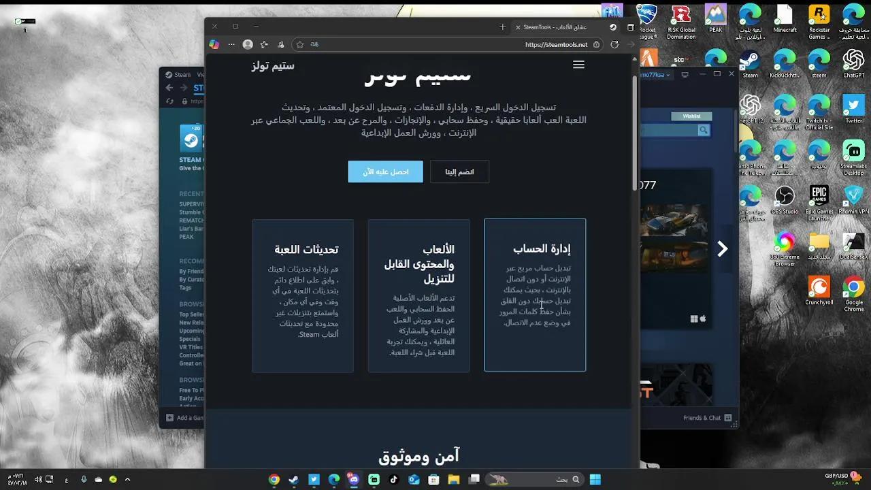Image resolution: width=871 pixels, height=490 pixels.
Task: Open Edge tab actions menu icon
Action: click(x=630, y=27)
